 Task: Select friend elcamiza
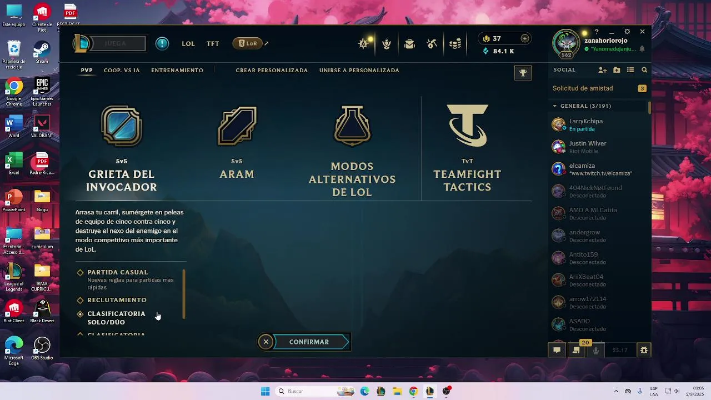click(599, 169)
